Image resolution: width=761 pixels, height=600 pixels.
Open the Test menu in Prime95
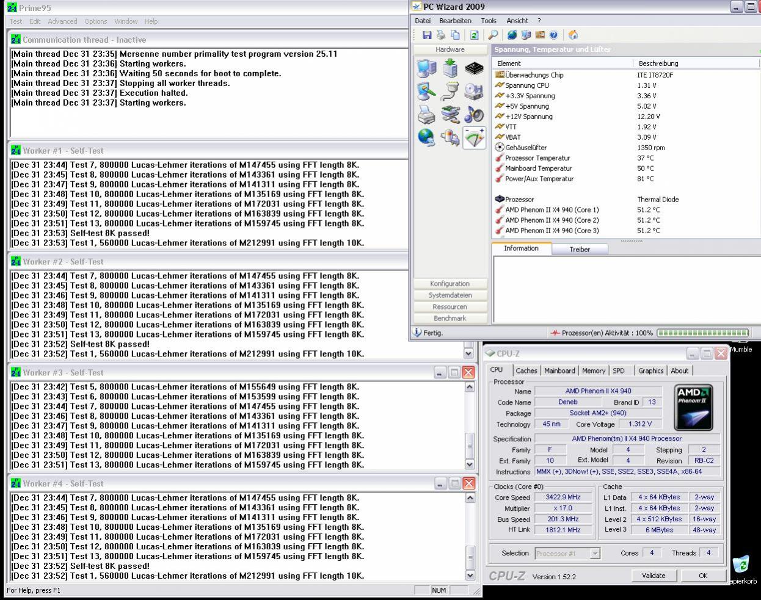[x=16, y=21]
